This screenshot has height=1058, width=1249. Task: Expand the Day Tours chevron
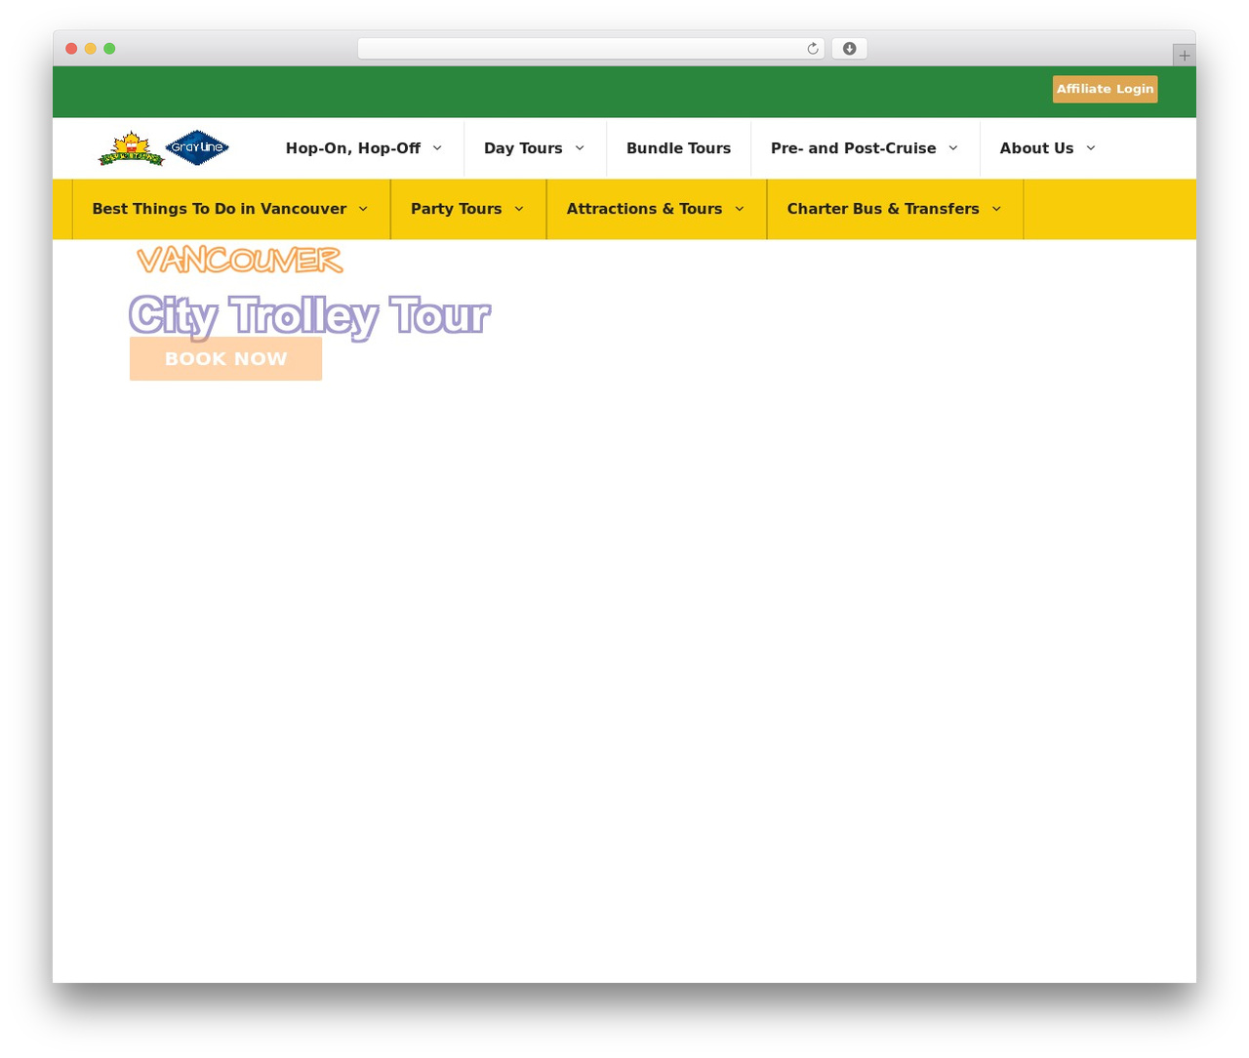tap(580, 148)
